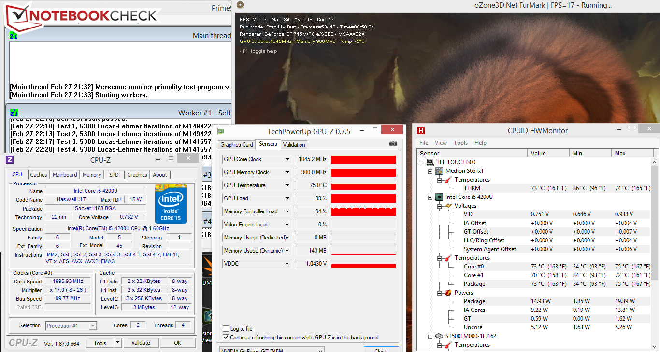Open the About tab in CPU-Z
The height and width of the screenshot is (352, 660).
160,175
